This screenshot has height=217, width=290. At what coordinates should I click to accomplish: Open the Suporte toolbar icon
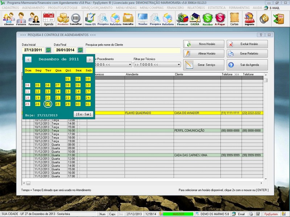click(x=249, y=19)
